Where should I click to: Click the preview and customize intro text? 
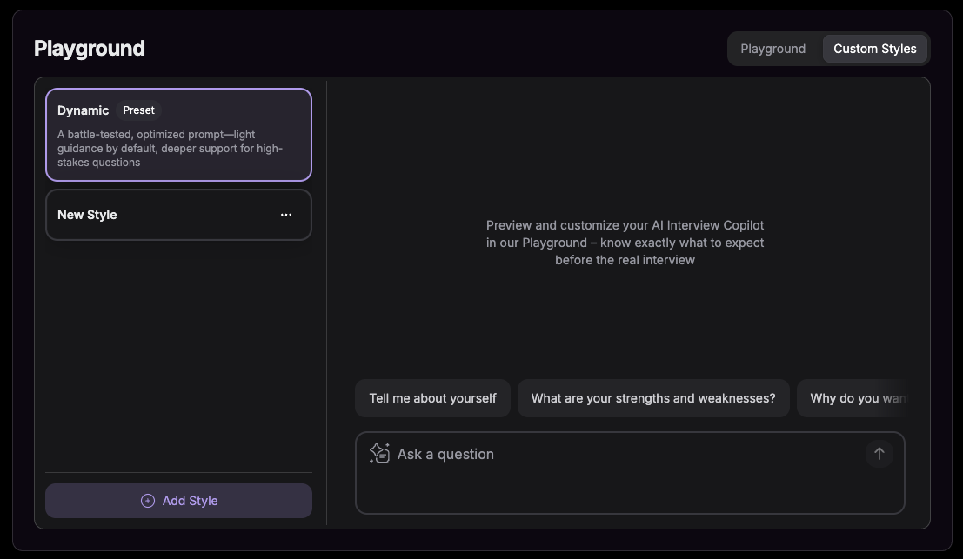625,243
